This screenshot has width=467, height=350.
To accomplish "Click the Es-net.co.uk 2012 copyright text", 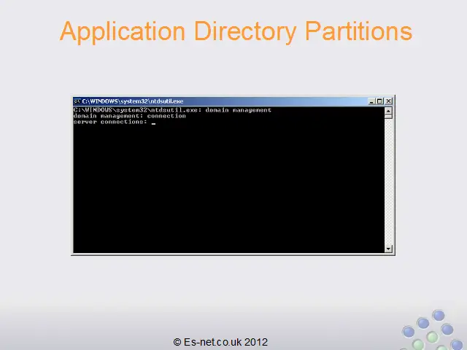I will tap(220, 342).
